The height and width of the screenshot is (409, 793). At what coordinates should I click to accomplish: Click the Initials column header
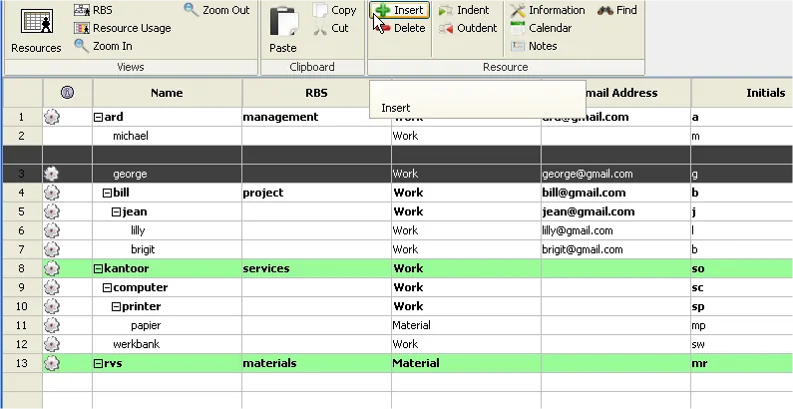(x=742, y=93)
